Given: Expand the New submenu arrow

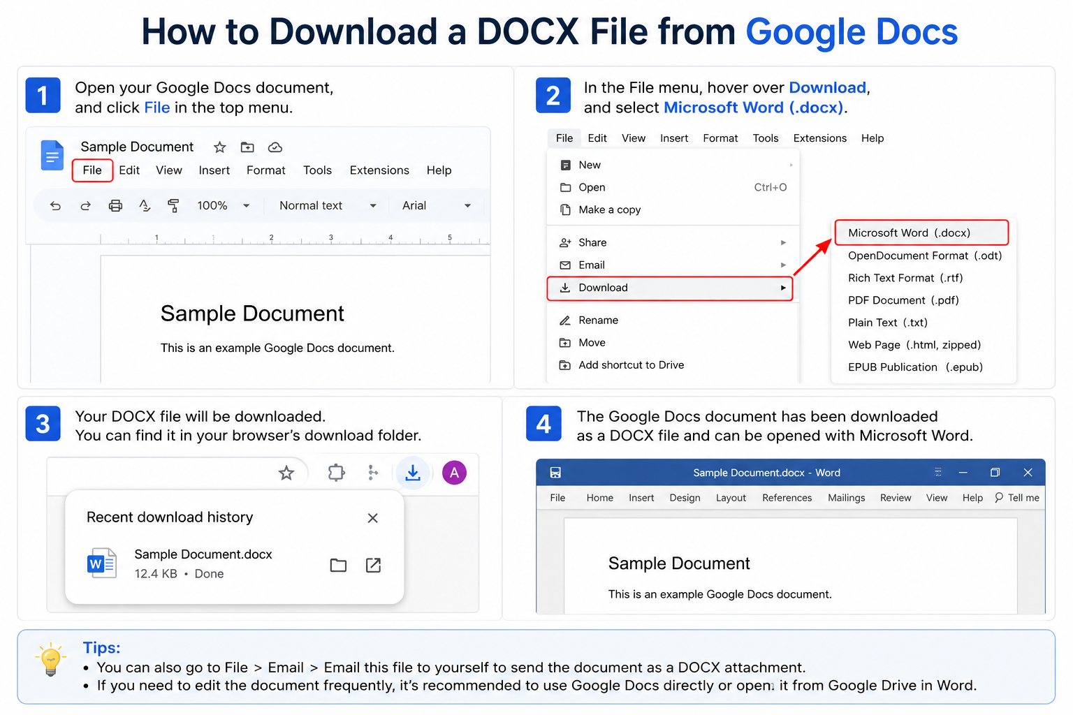Looking at the screenshot, I should click(x=791, y=165).
